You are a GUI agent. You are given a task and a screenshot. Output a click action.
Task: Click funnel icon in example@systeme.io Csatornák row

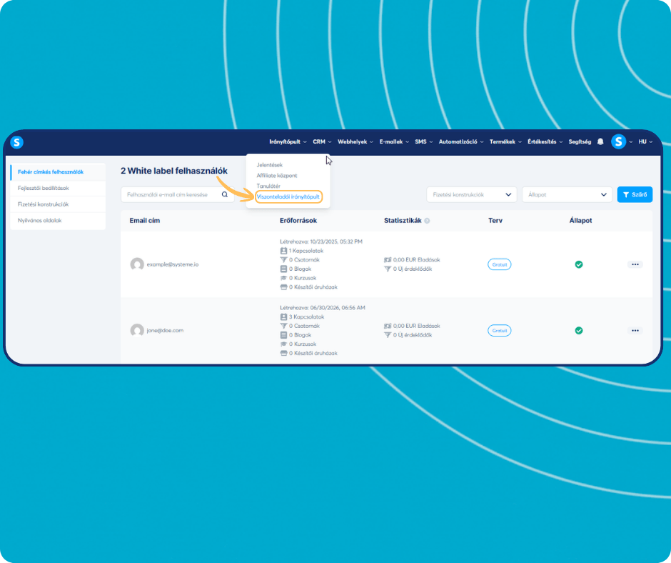point(283,259)
